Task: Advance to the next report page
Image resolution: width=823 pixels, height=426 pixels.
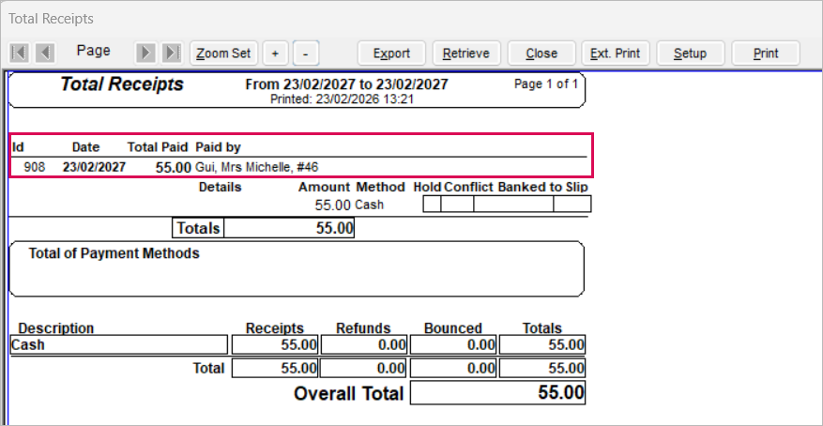Action: click(x=145, y=53)
